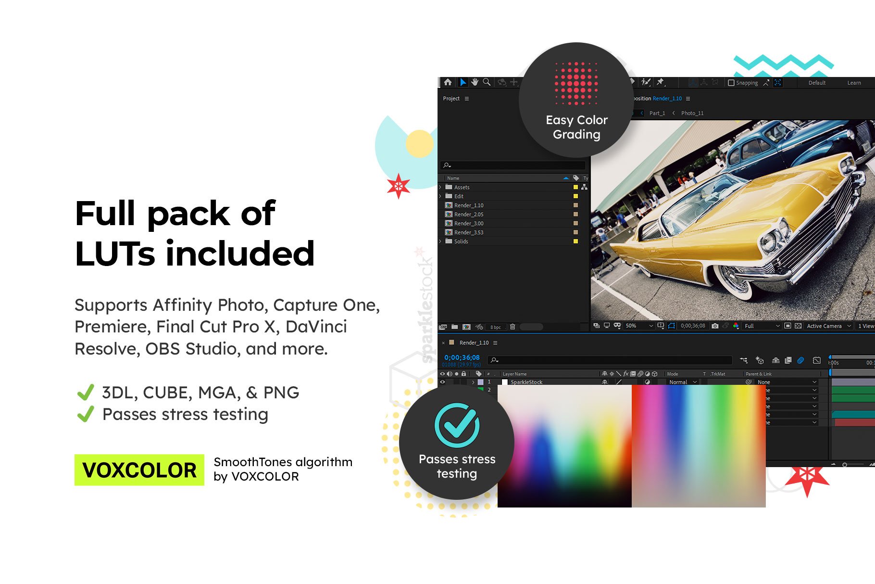Click the Project panel search field
The image size is (875, 584).
[513, 165]
